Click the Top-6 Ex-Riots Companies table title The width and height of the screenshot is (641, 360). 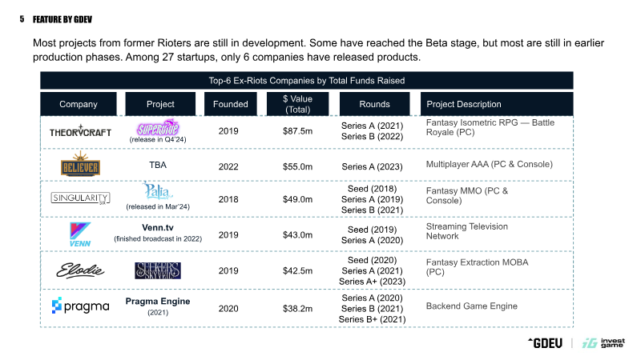[x=307, y=81]
